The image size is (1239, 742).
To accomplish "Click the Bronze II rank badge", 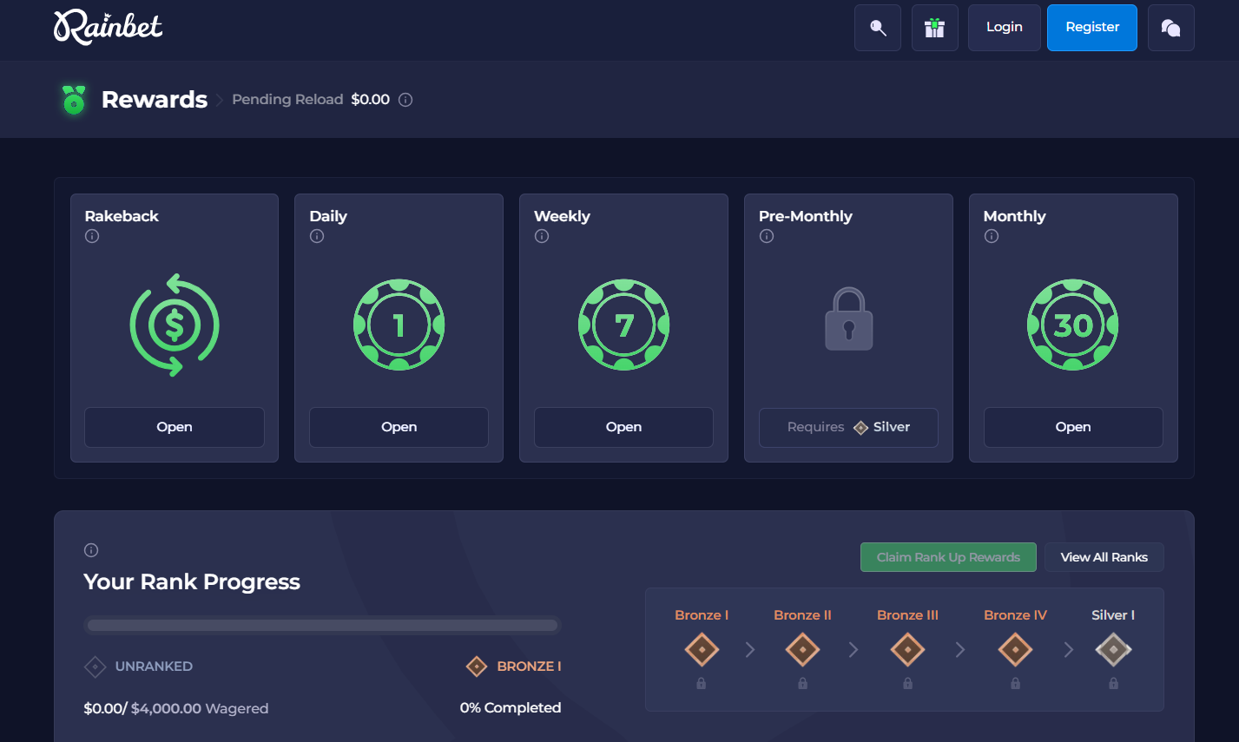I will pyautogui.click(x=802, y=649).
